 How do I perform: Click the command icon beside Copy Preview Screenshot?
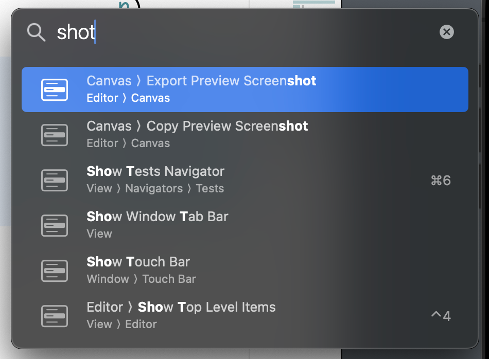55,135
